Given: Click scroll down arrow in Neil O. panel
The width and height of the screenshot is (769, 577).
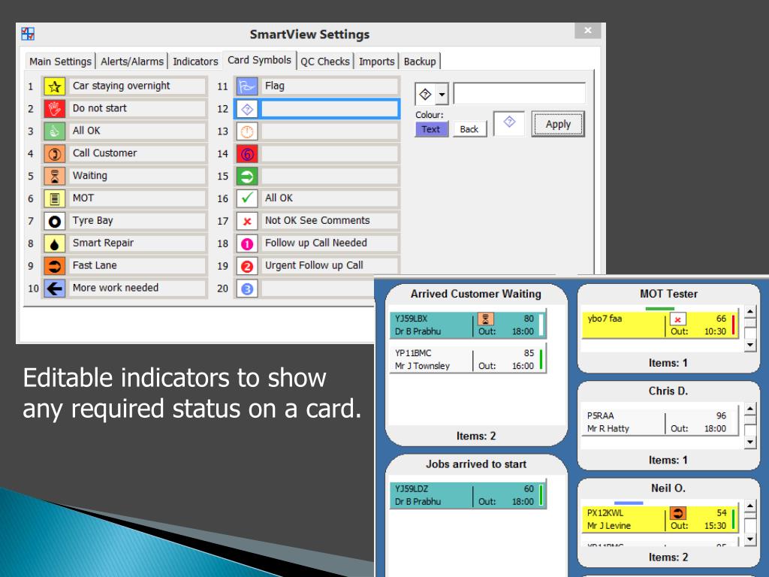Looking at the screenshot, I should (750, 539).
